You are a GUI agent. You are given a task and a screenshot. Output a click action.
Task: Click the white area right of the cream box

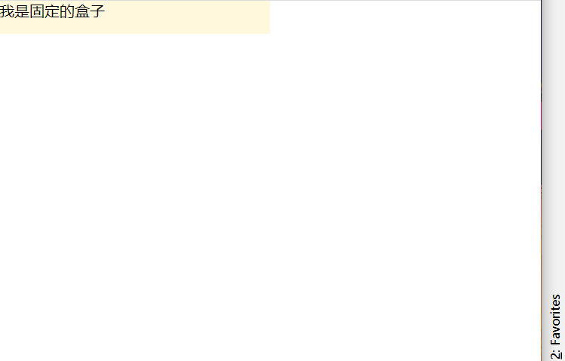pyautogui.click(x=405, y=17)
